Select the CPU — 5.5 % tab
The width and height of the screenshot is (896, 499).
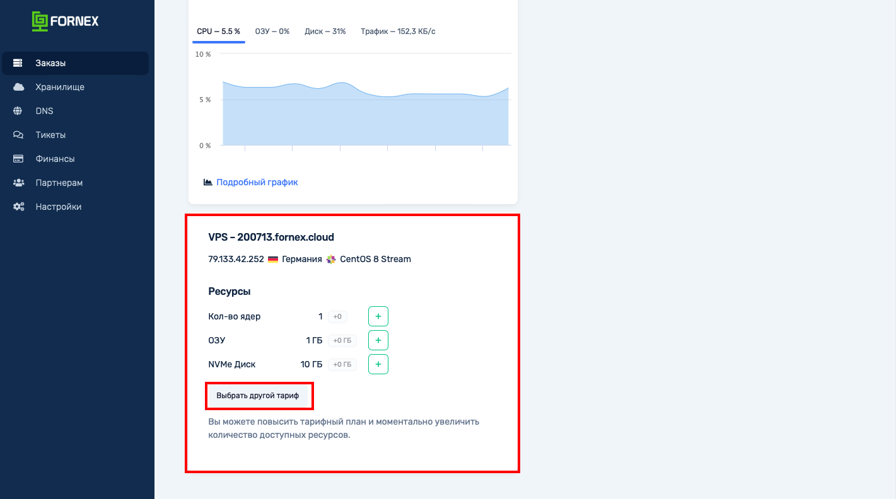coord(218,32)
